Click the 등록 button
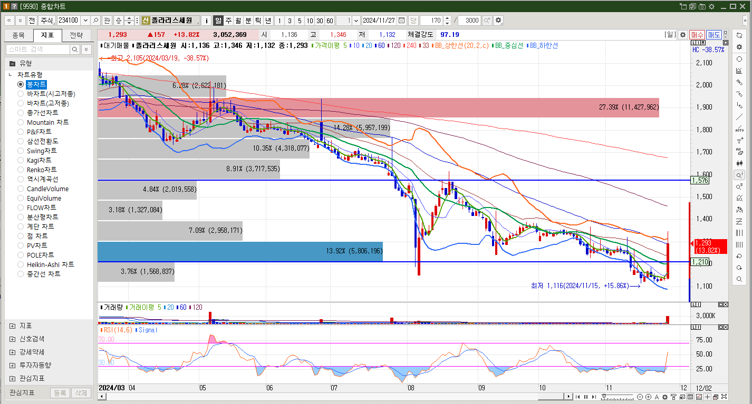The image size is (752, 404). (x=60, y=393)
